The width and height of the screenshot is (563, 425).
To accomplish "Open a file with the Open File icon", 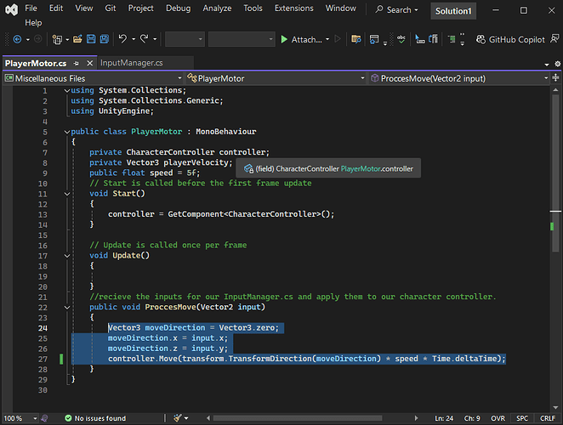I will pos(77,39).
